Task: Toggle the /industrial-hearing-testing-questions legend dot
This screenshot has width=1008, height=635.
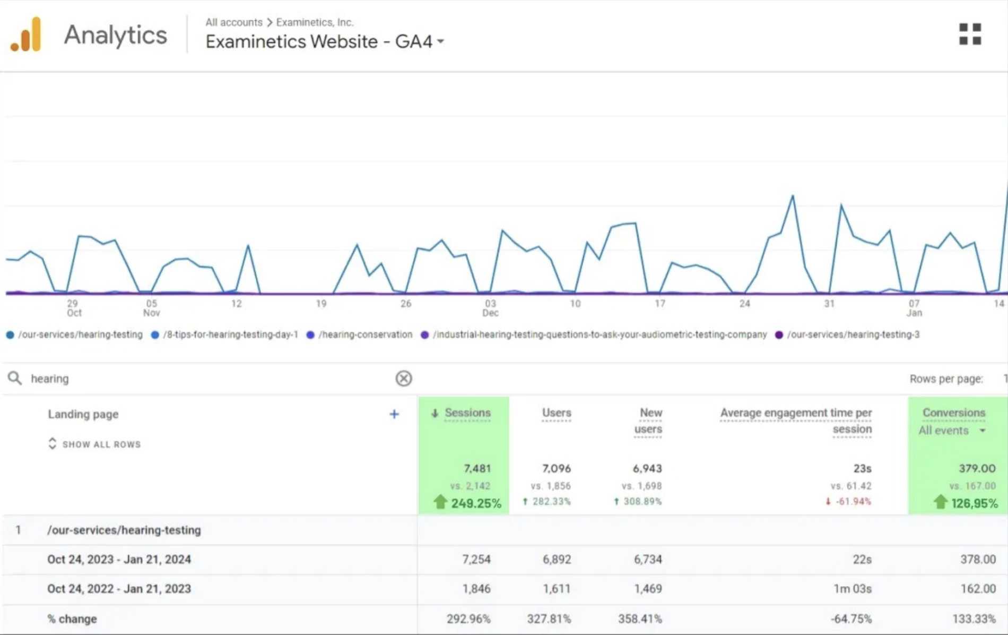Action: pyautogui.click(x=424, y=335)
